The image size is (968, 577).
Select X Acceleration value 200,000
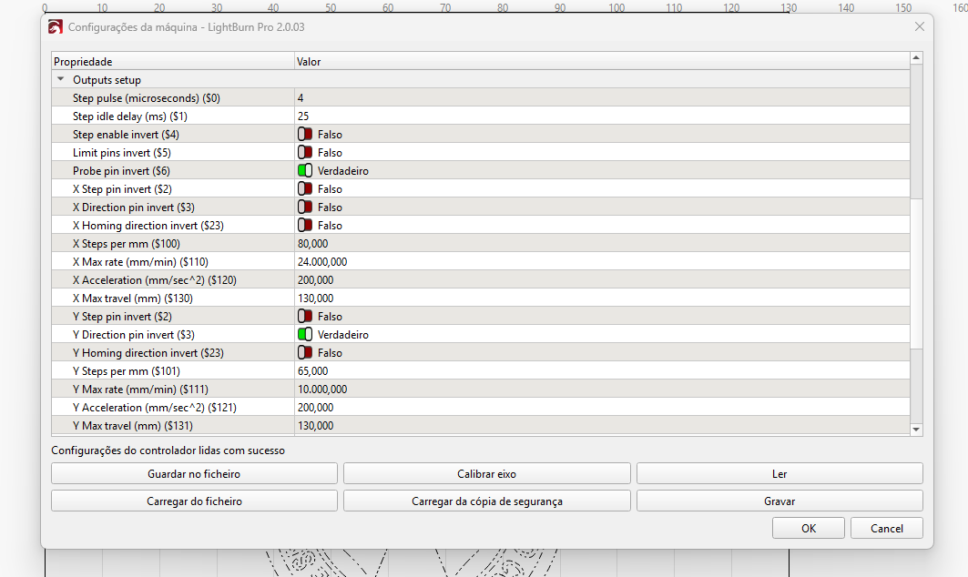click(x=315, y=279)
